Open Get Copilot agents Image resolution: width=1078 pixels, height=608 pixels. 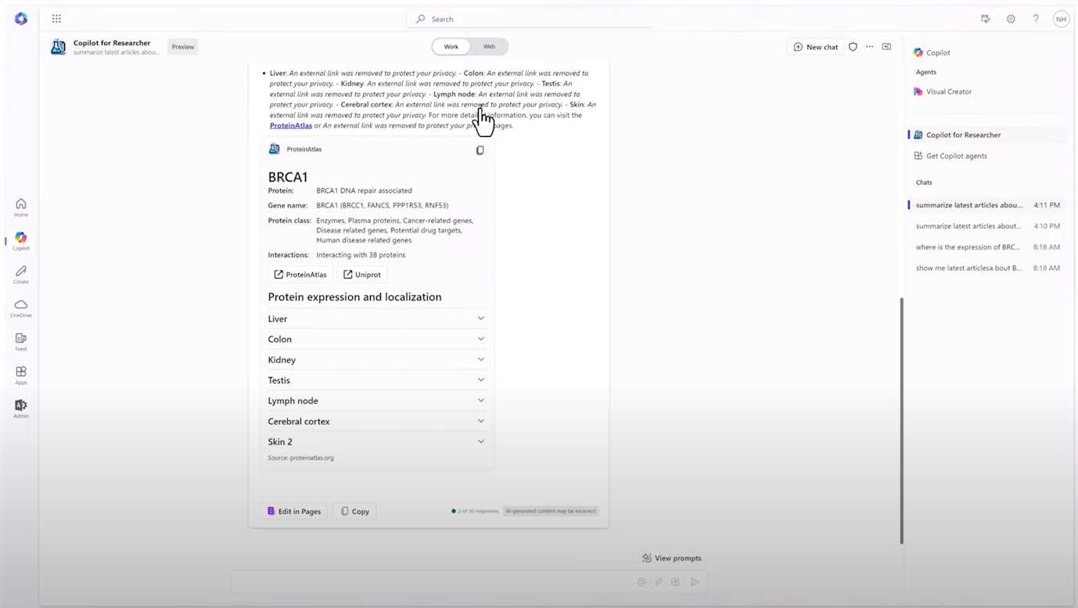(x=950, y=156)
